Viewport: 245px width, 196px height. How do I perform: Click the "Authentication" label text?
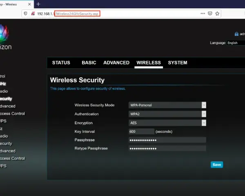click(x=87, y=114)
